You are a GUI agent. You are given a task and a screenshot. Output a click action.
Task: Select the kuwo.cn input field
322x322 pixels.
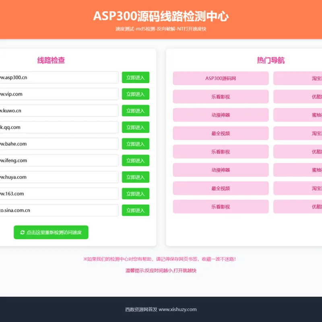click(x=59, y=111)
